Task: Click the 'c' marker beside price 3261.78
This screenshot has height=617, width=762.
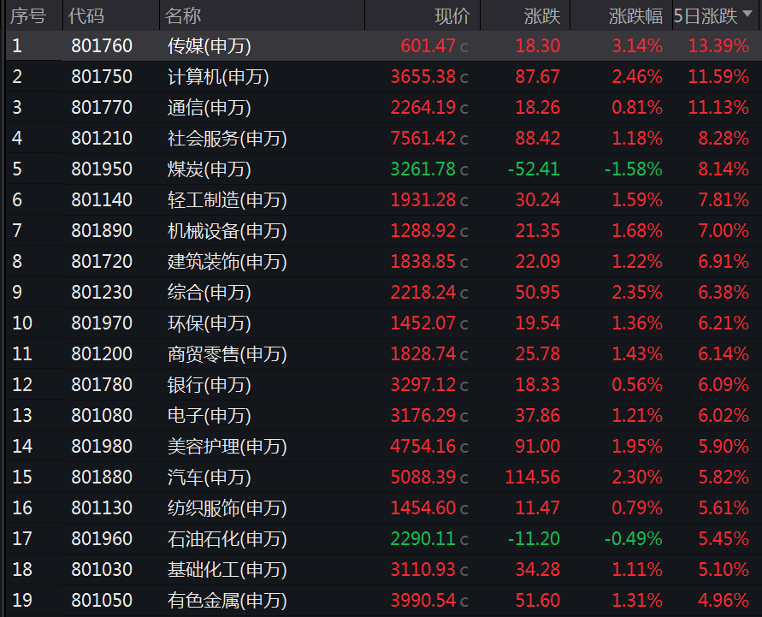Action: pos(464,170)
